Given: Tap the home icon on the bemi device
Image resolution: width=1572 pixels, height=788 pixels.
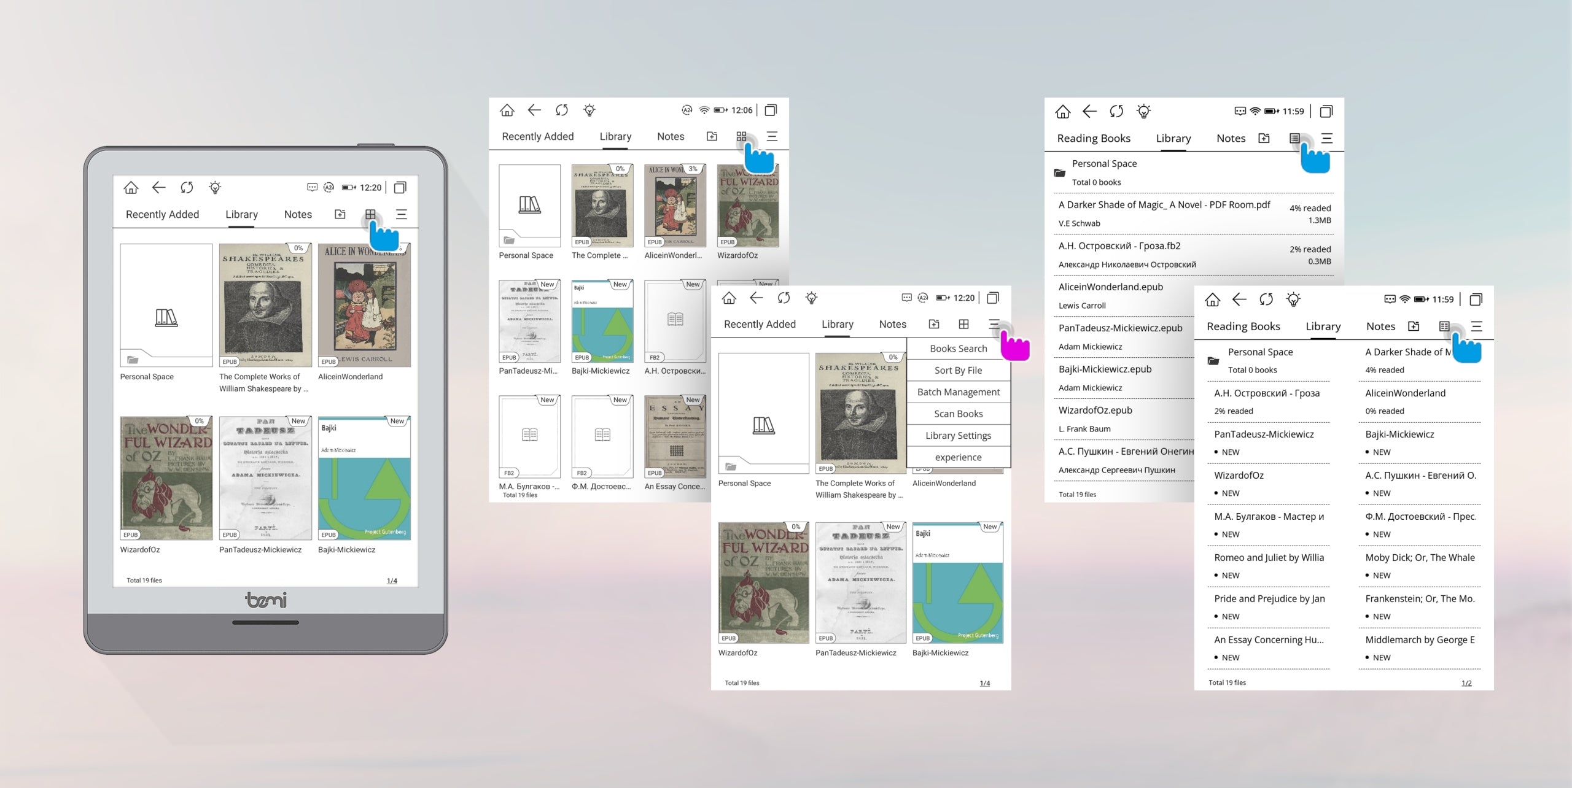Looking at the screenshot, I should [x=131, y=188].
